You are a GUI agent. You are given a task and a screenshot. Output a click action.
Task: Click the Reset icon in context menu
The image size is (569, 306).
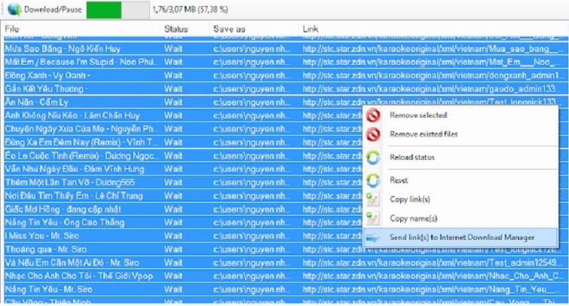tap(375, 180)
